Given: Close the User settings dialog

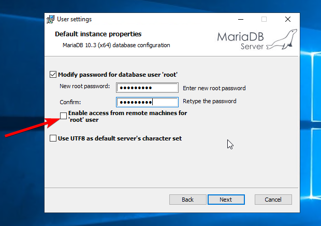Looking at the screenshot, I should [x=288, y=19].
